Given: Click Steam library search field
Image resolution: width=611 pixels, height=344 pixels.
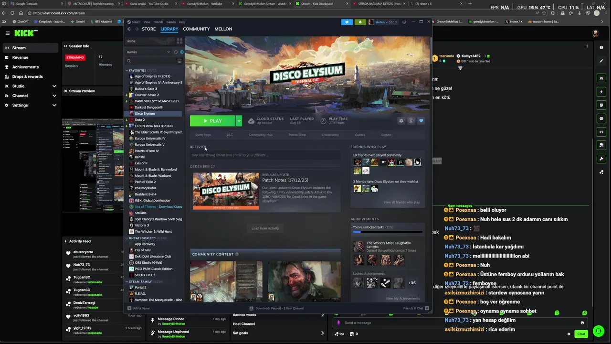Looking at the screenshot, I should (x=152, y=61).
